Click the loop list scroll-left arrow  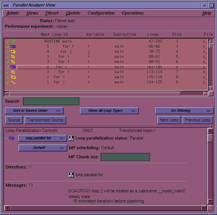tap(6, 94)
